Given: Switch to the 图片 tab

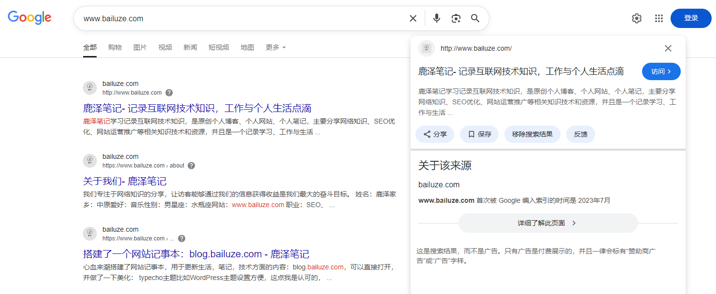Looking at the screenshot, I should 140,47.
